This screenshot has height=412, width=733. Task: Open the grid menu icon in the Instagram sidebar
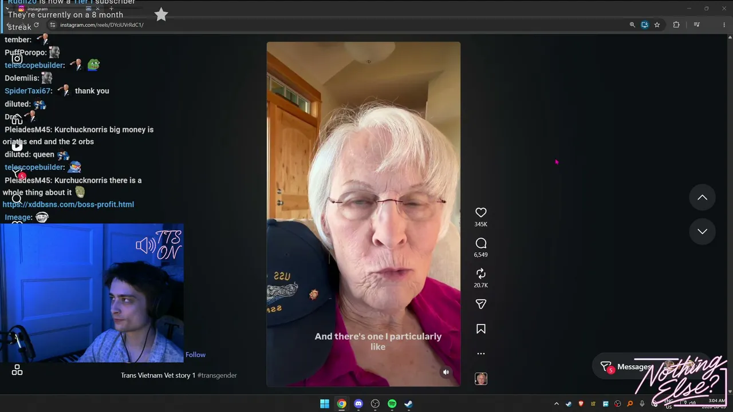point(17,370)
